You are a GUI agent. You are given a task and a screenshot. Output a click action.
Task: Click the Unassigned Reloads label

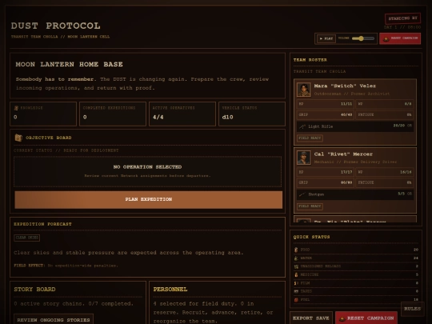321,266
